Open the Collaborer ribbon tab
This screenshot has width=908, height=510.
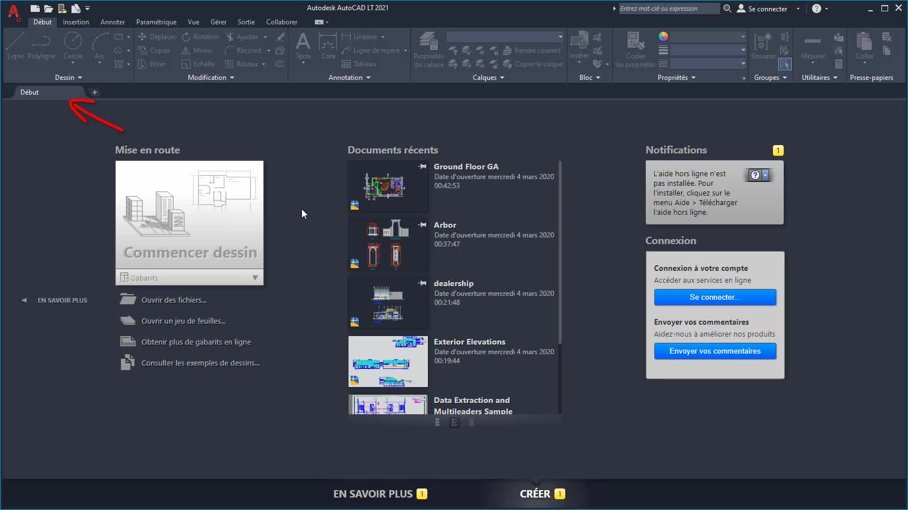pyautogui.click(x=281, y=22)
